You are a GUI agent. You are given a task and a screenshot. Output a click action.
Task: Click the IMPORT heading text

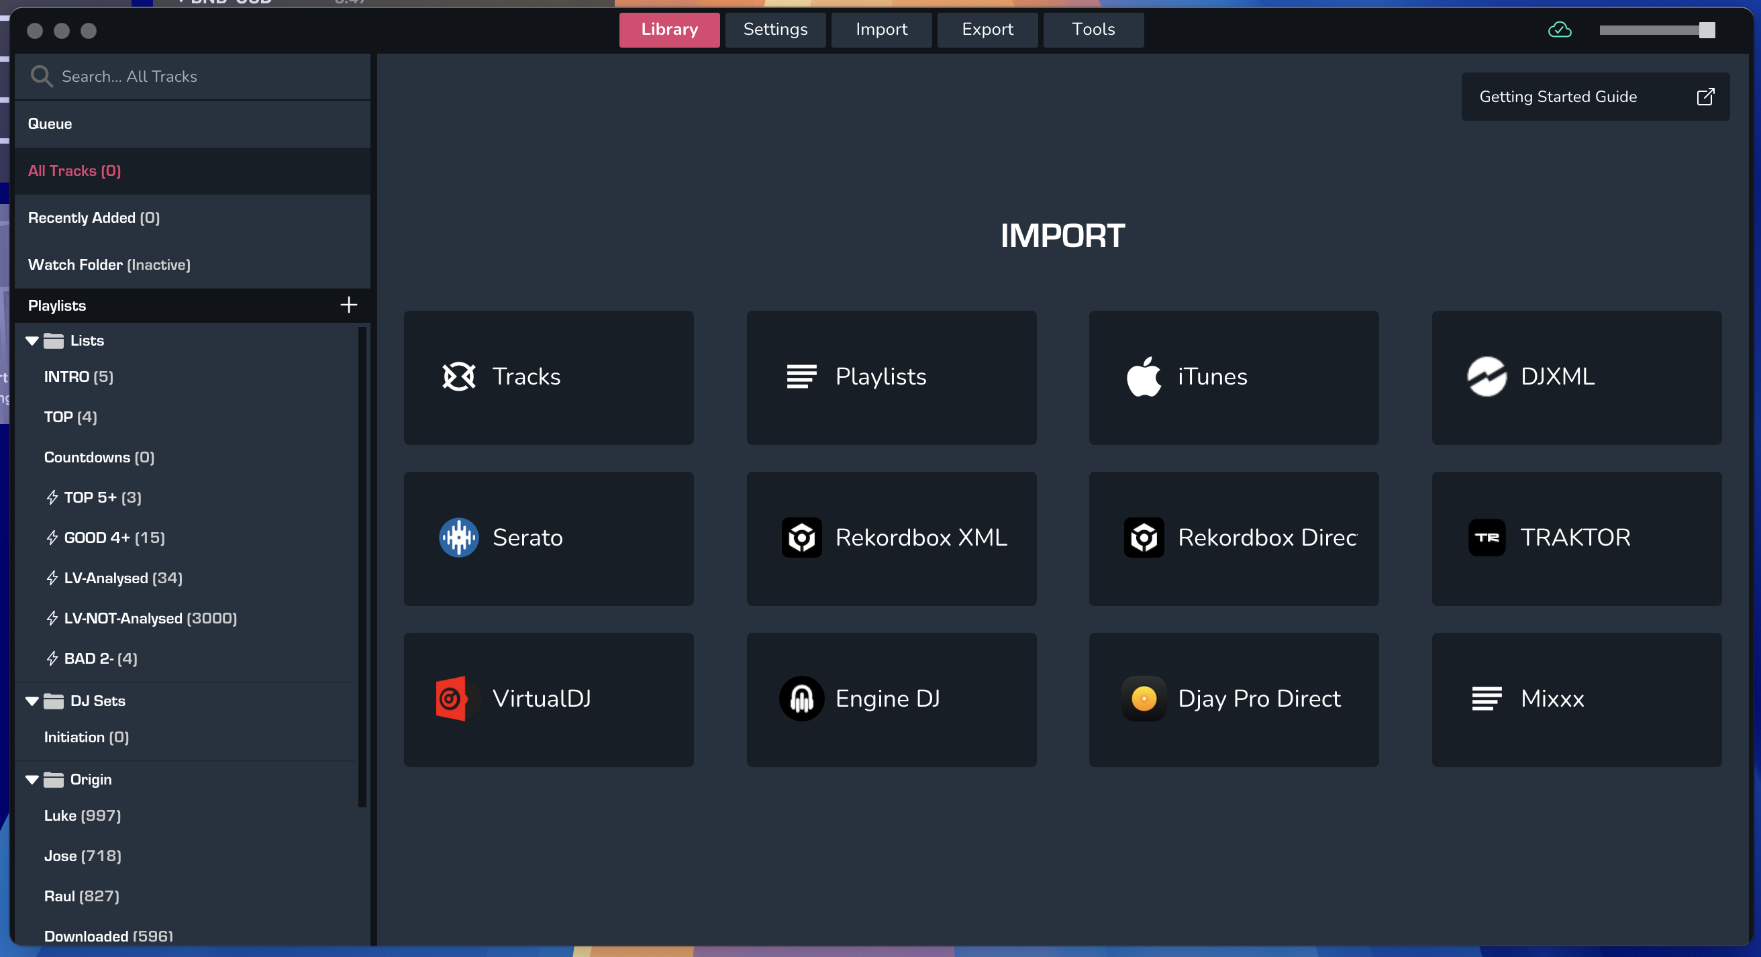(1062, 236)
